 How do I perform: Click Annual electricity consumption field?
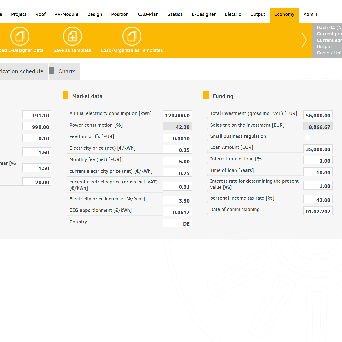pyautogui.click(x=177, y=115)
